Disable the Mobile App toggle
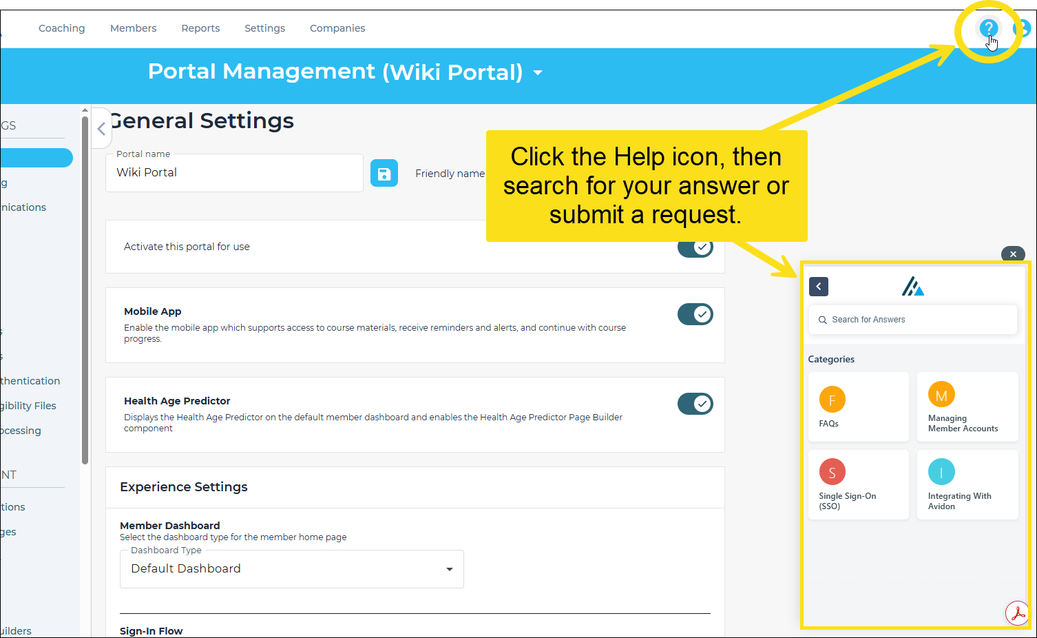 (695, 314)
